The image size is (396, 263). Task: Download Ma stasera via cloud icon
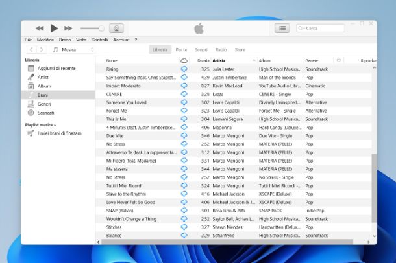[x=184, y=169]
